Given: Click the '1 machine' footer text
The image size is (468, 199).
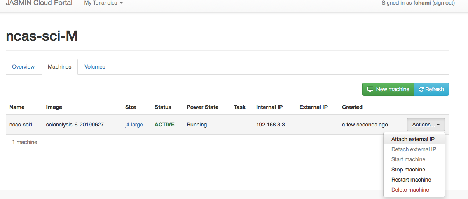Looking at the screenshot, I should (x=24, y=142).
